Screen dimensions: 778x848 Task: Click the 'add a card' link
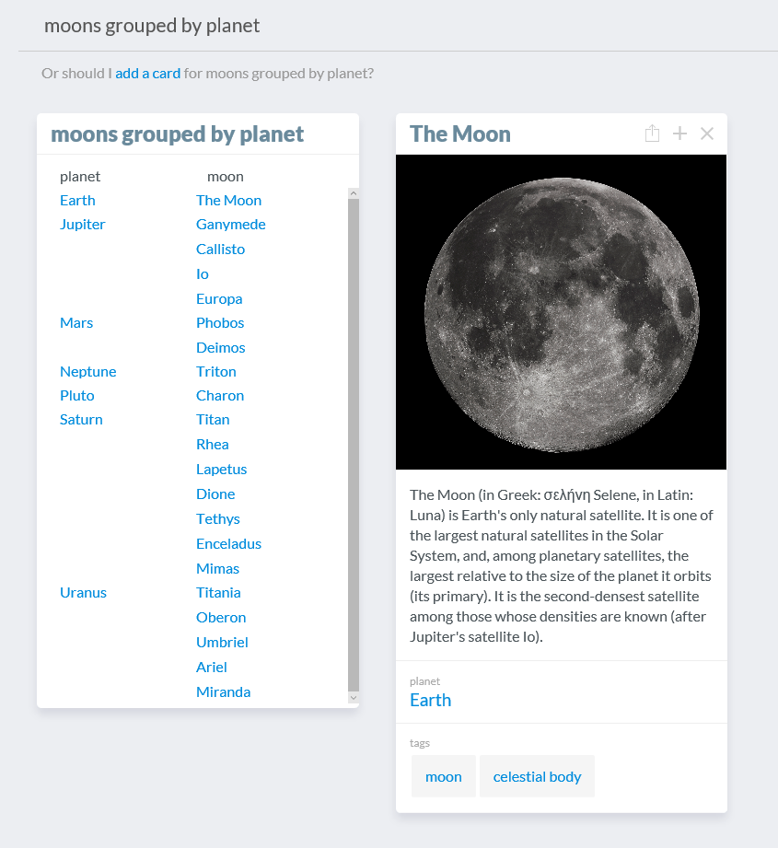(x=147, y=73)
